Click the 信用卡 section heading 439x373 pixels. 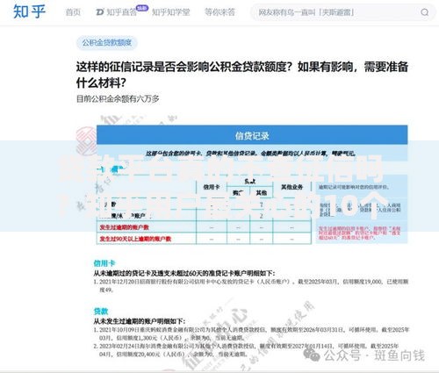pyautogui.click(x=104, y=263)
